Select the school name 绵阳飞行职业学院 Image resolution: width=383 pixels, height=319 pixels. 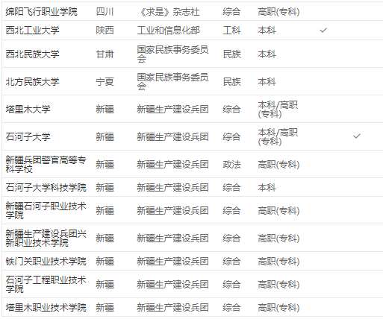41,12
